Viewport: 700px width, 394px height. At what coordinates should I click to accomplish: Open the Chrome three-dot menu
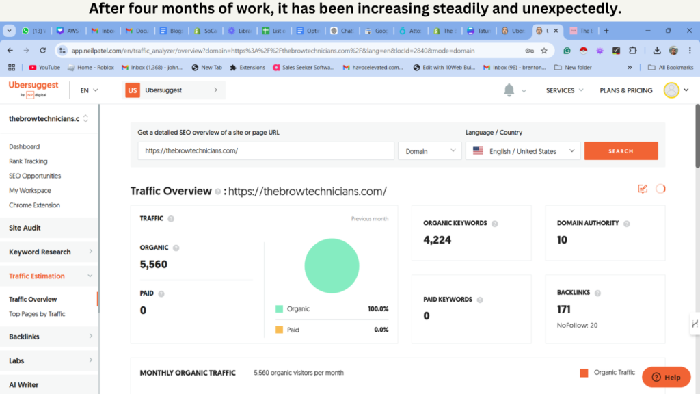[x=690, y=51]
